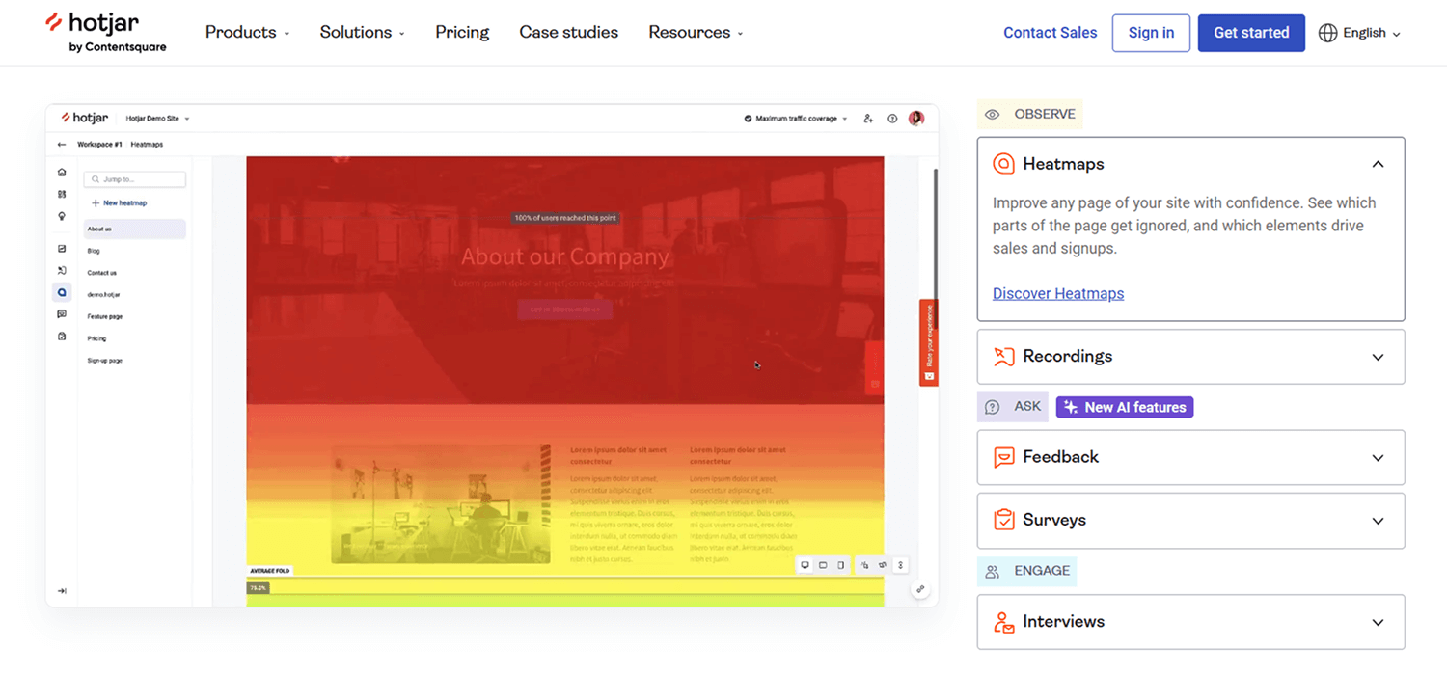Click the Heatmaps breadcrumb
This screenshot has width=1447, height=674.
[148, 145]
